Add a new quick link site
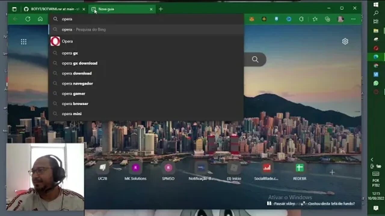The width and height of the screenshot is (385, 216). click(x=332, y=172)
